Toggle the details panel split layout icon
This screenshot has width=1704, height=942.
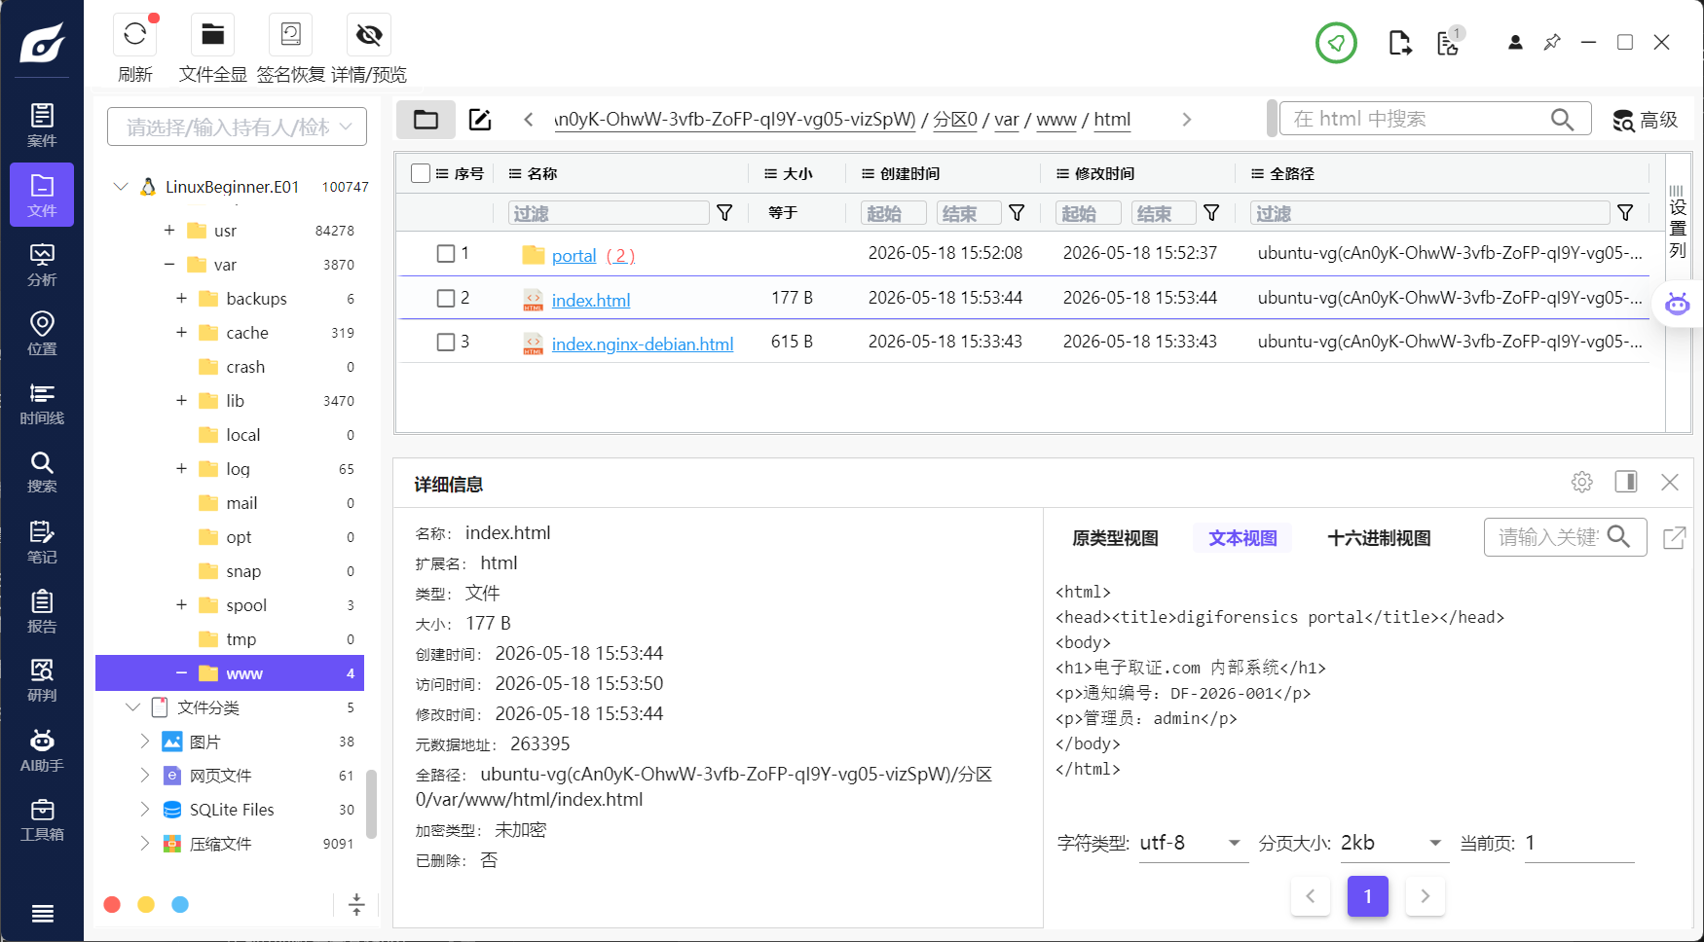coord(1626,482)
